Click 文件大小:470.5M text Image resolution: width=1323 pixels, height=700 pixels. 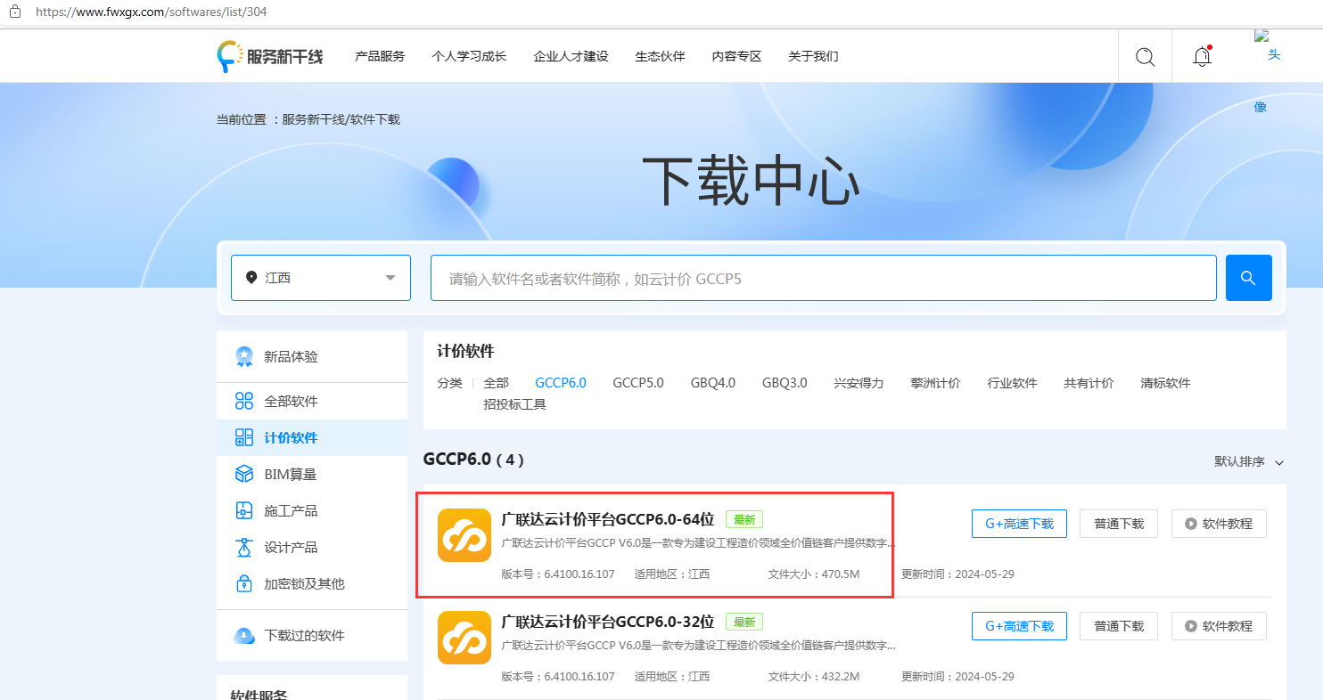(x=813, y=574)
